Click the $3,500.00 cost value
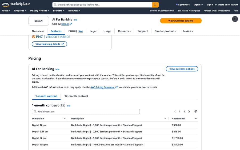Viewport: 240px width, 150px height. 177,144
